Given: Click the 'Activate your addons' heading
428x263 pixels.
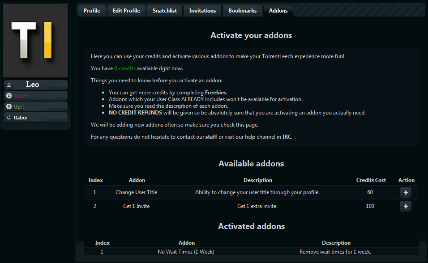Looking at the screenshot, I should coord(251,35).
